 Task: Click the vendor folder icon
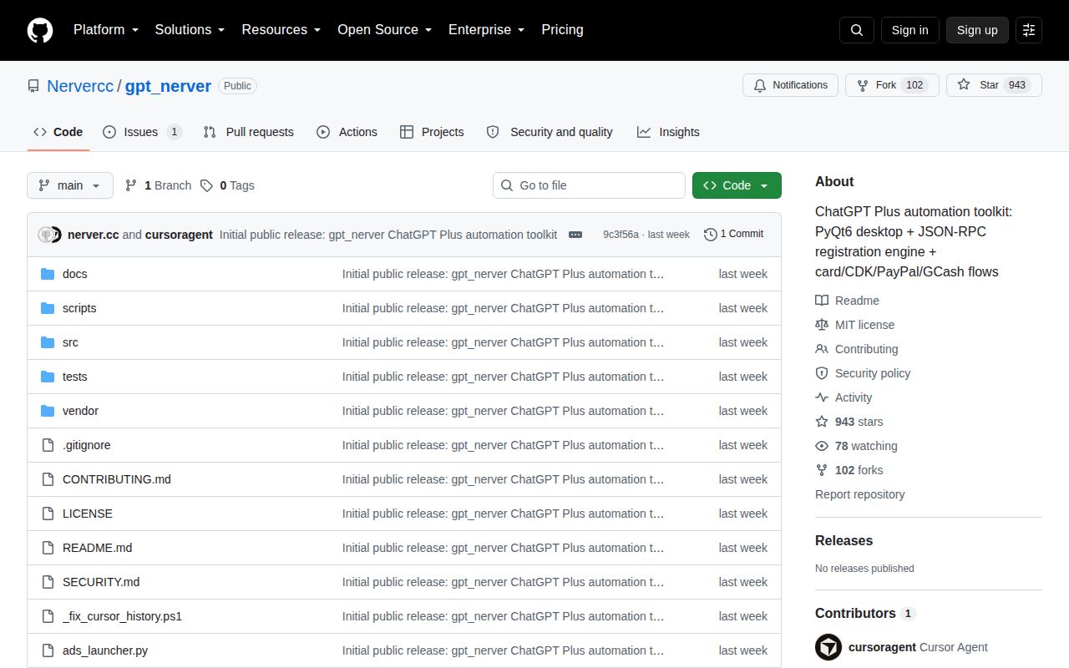tap(48, 411)
